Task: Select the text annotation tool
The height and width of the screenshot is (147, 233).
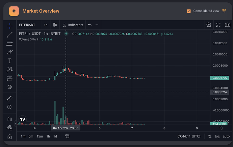Action: (10, 61)
